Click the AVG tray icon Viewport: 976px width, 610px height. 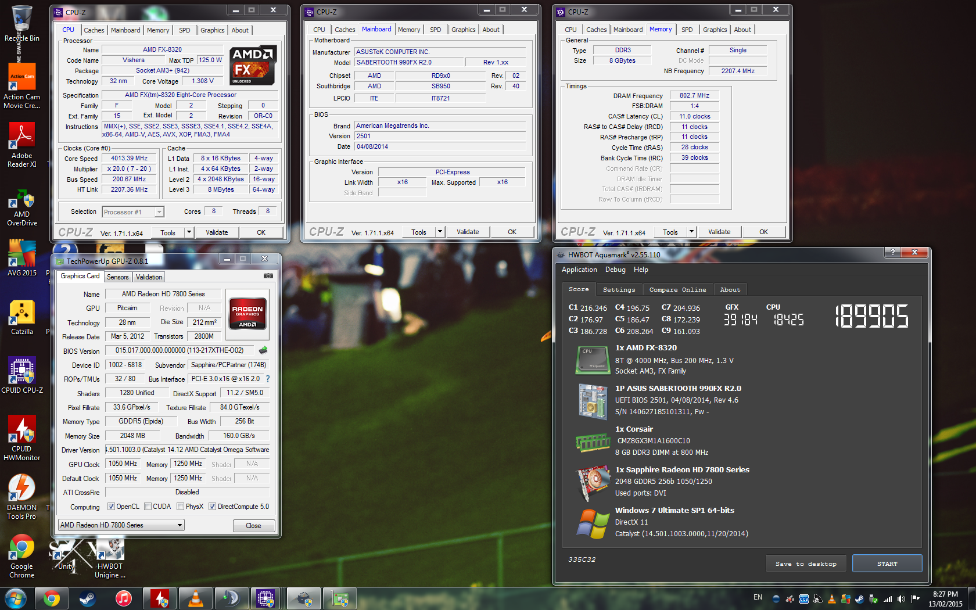point(845,598)
